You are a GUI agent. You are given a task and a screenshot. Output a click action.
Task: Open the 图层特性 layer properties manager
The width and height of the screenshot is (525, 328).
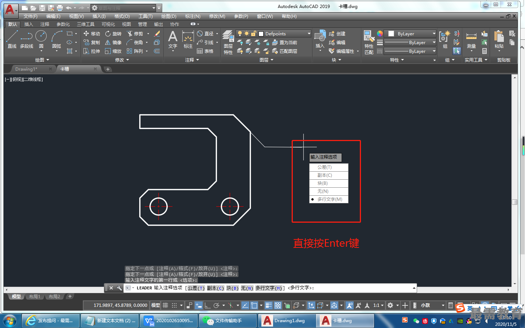point(228,42)
